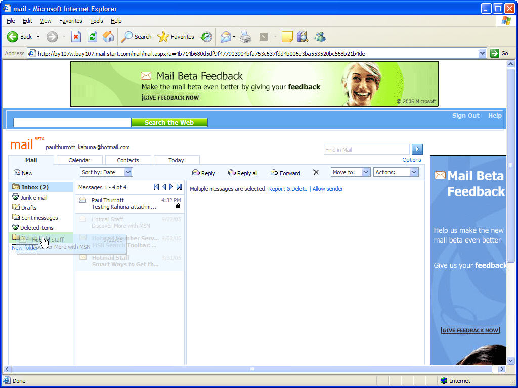518x388 pixels.
Task: Select the Smart Ways to Get message
Action: pyautogui.click(x=130, y=261)
